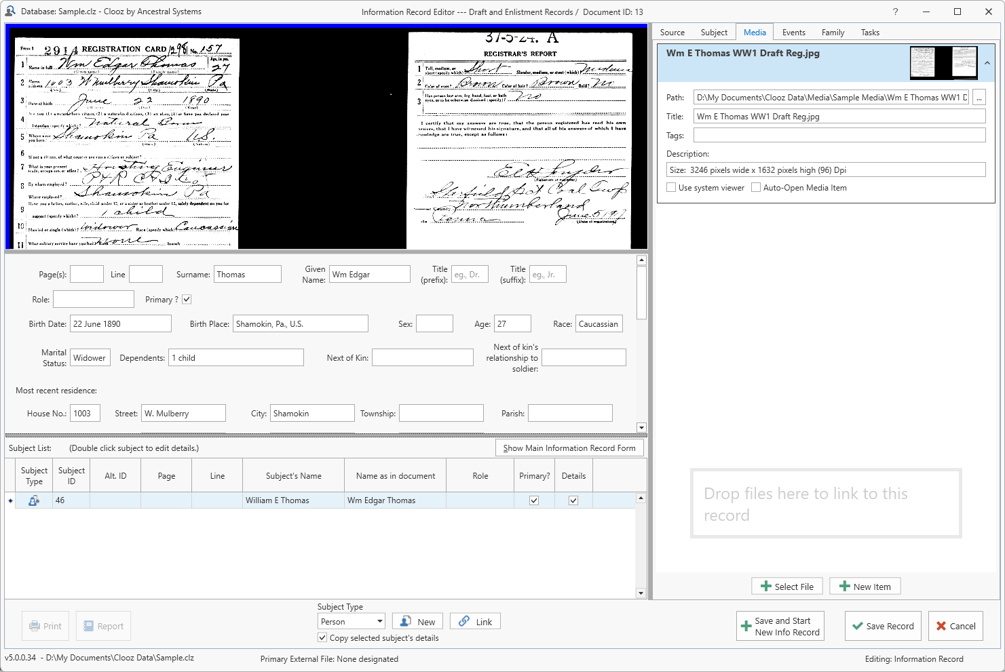Click the draft registration thumbnail image
This screenshot has width=1005, height=672.
[x=943, y=63]
